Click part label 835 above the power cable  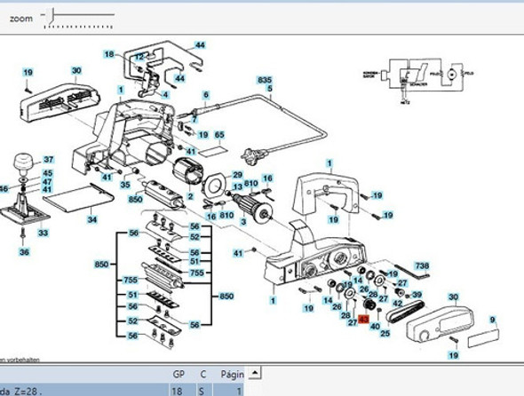(265, 80)
